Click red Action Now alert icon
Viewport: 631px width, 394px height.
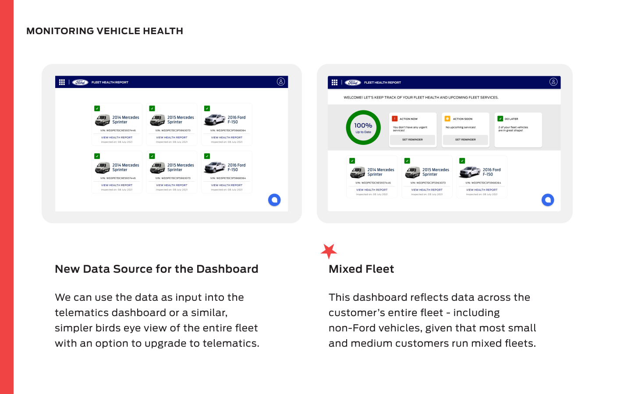[x=394, y=119]
